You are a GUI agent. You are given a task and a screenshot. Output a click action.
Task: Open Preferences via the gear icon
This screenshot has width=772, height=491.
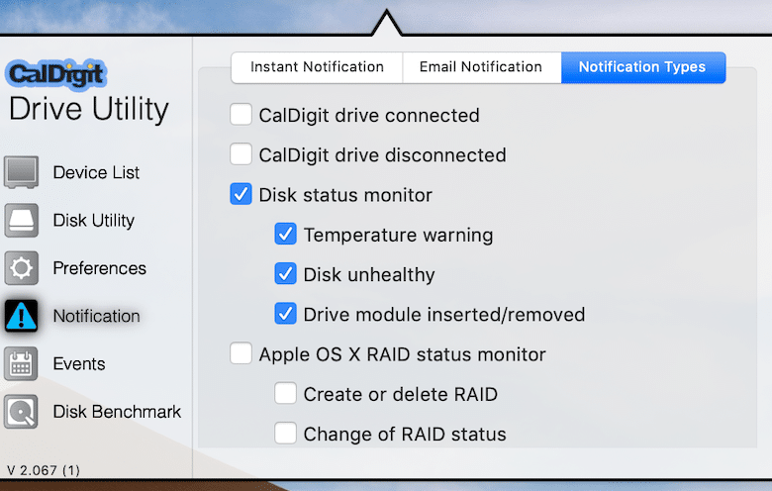[x=21, y=268]
